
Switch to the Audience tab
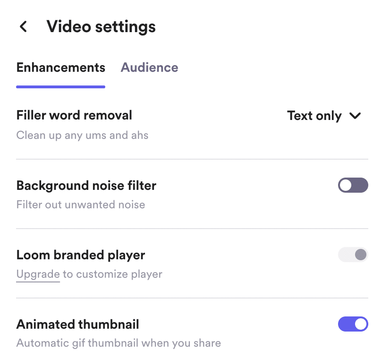149,68
